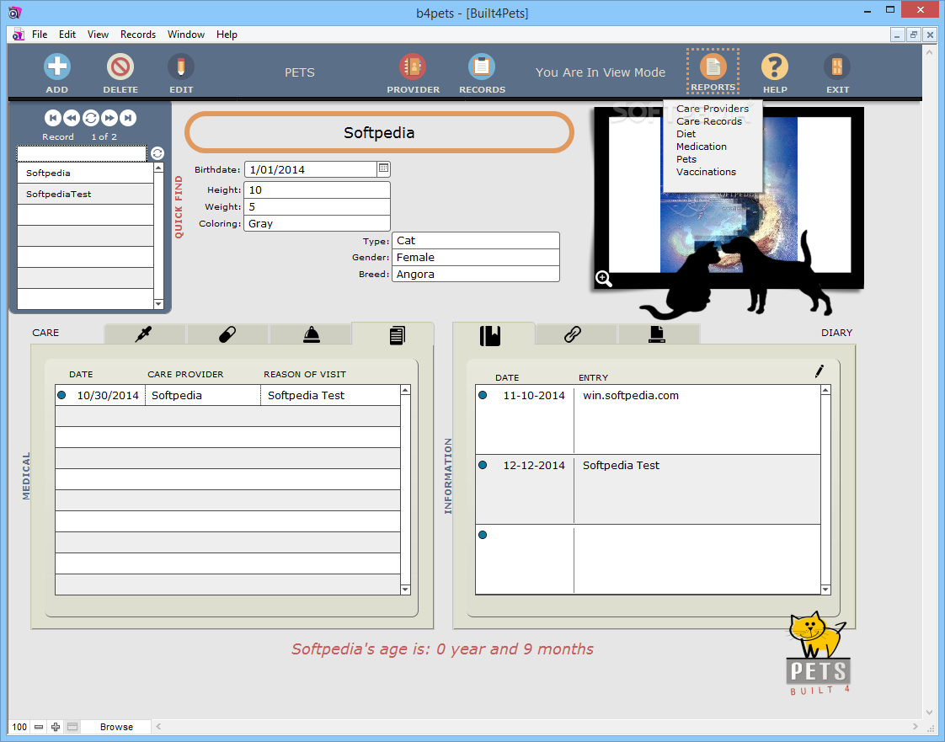
Task: Select Care Records report
Action: pyautogui.click(x=709, y=121)
